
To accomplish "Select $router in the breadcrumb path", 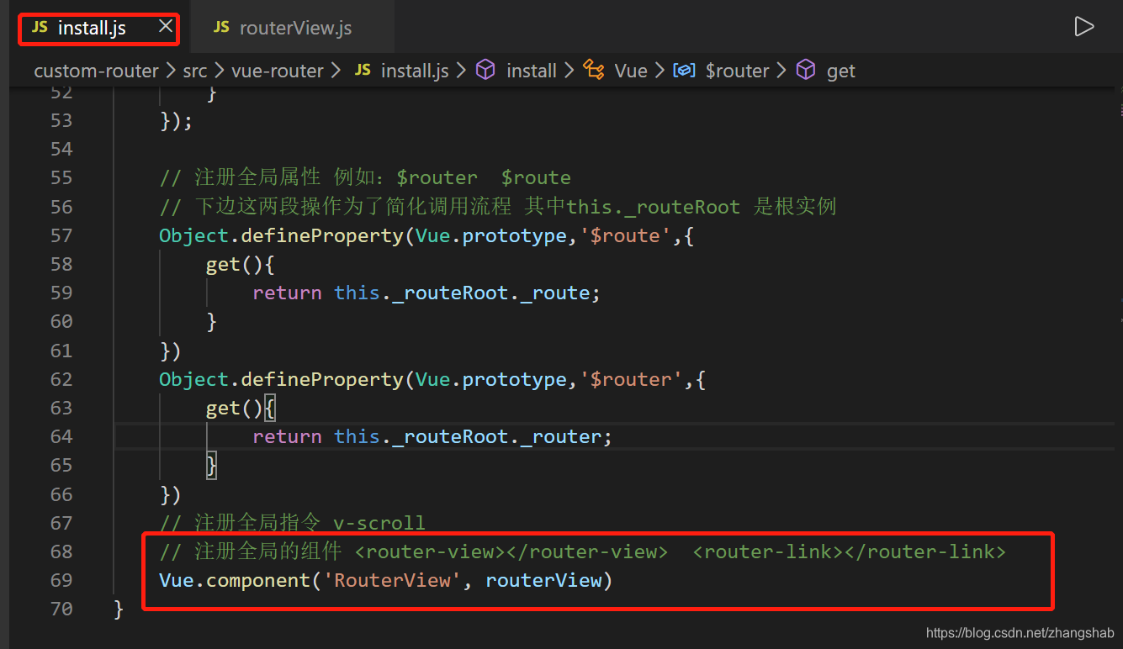I will (x=737, y=71).
